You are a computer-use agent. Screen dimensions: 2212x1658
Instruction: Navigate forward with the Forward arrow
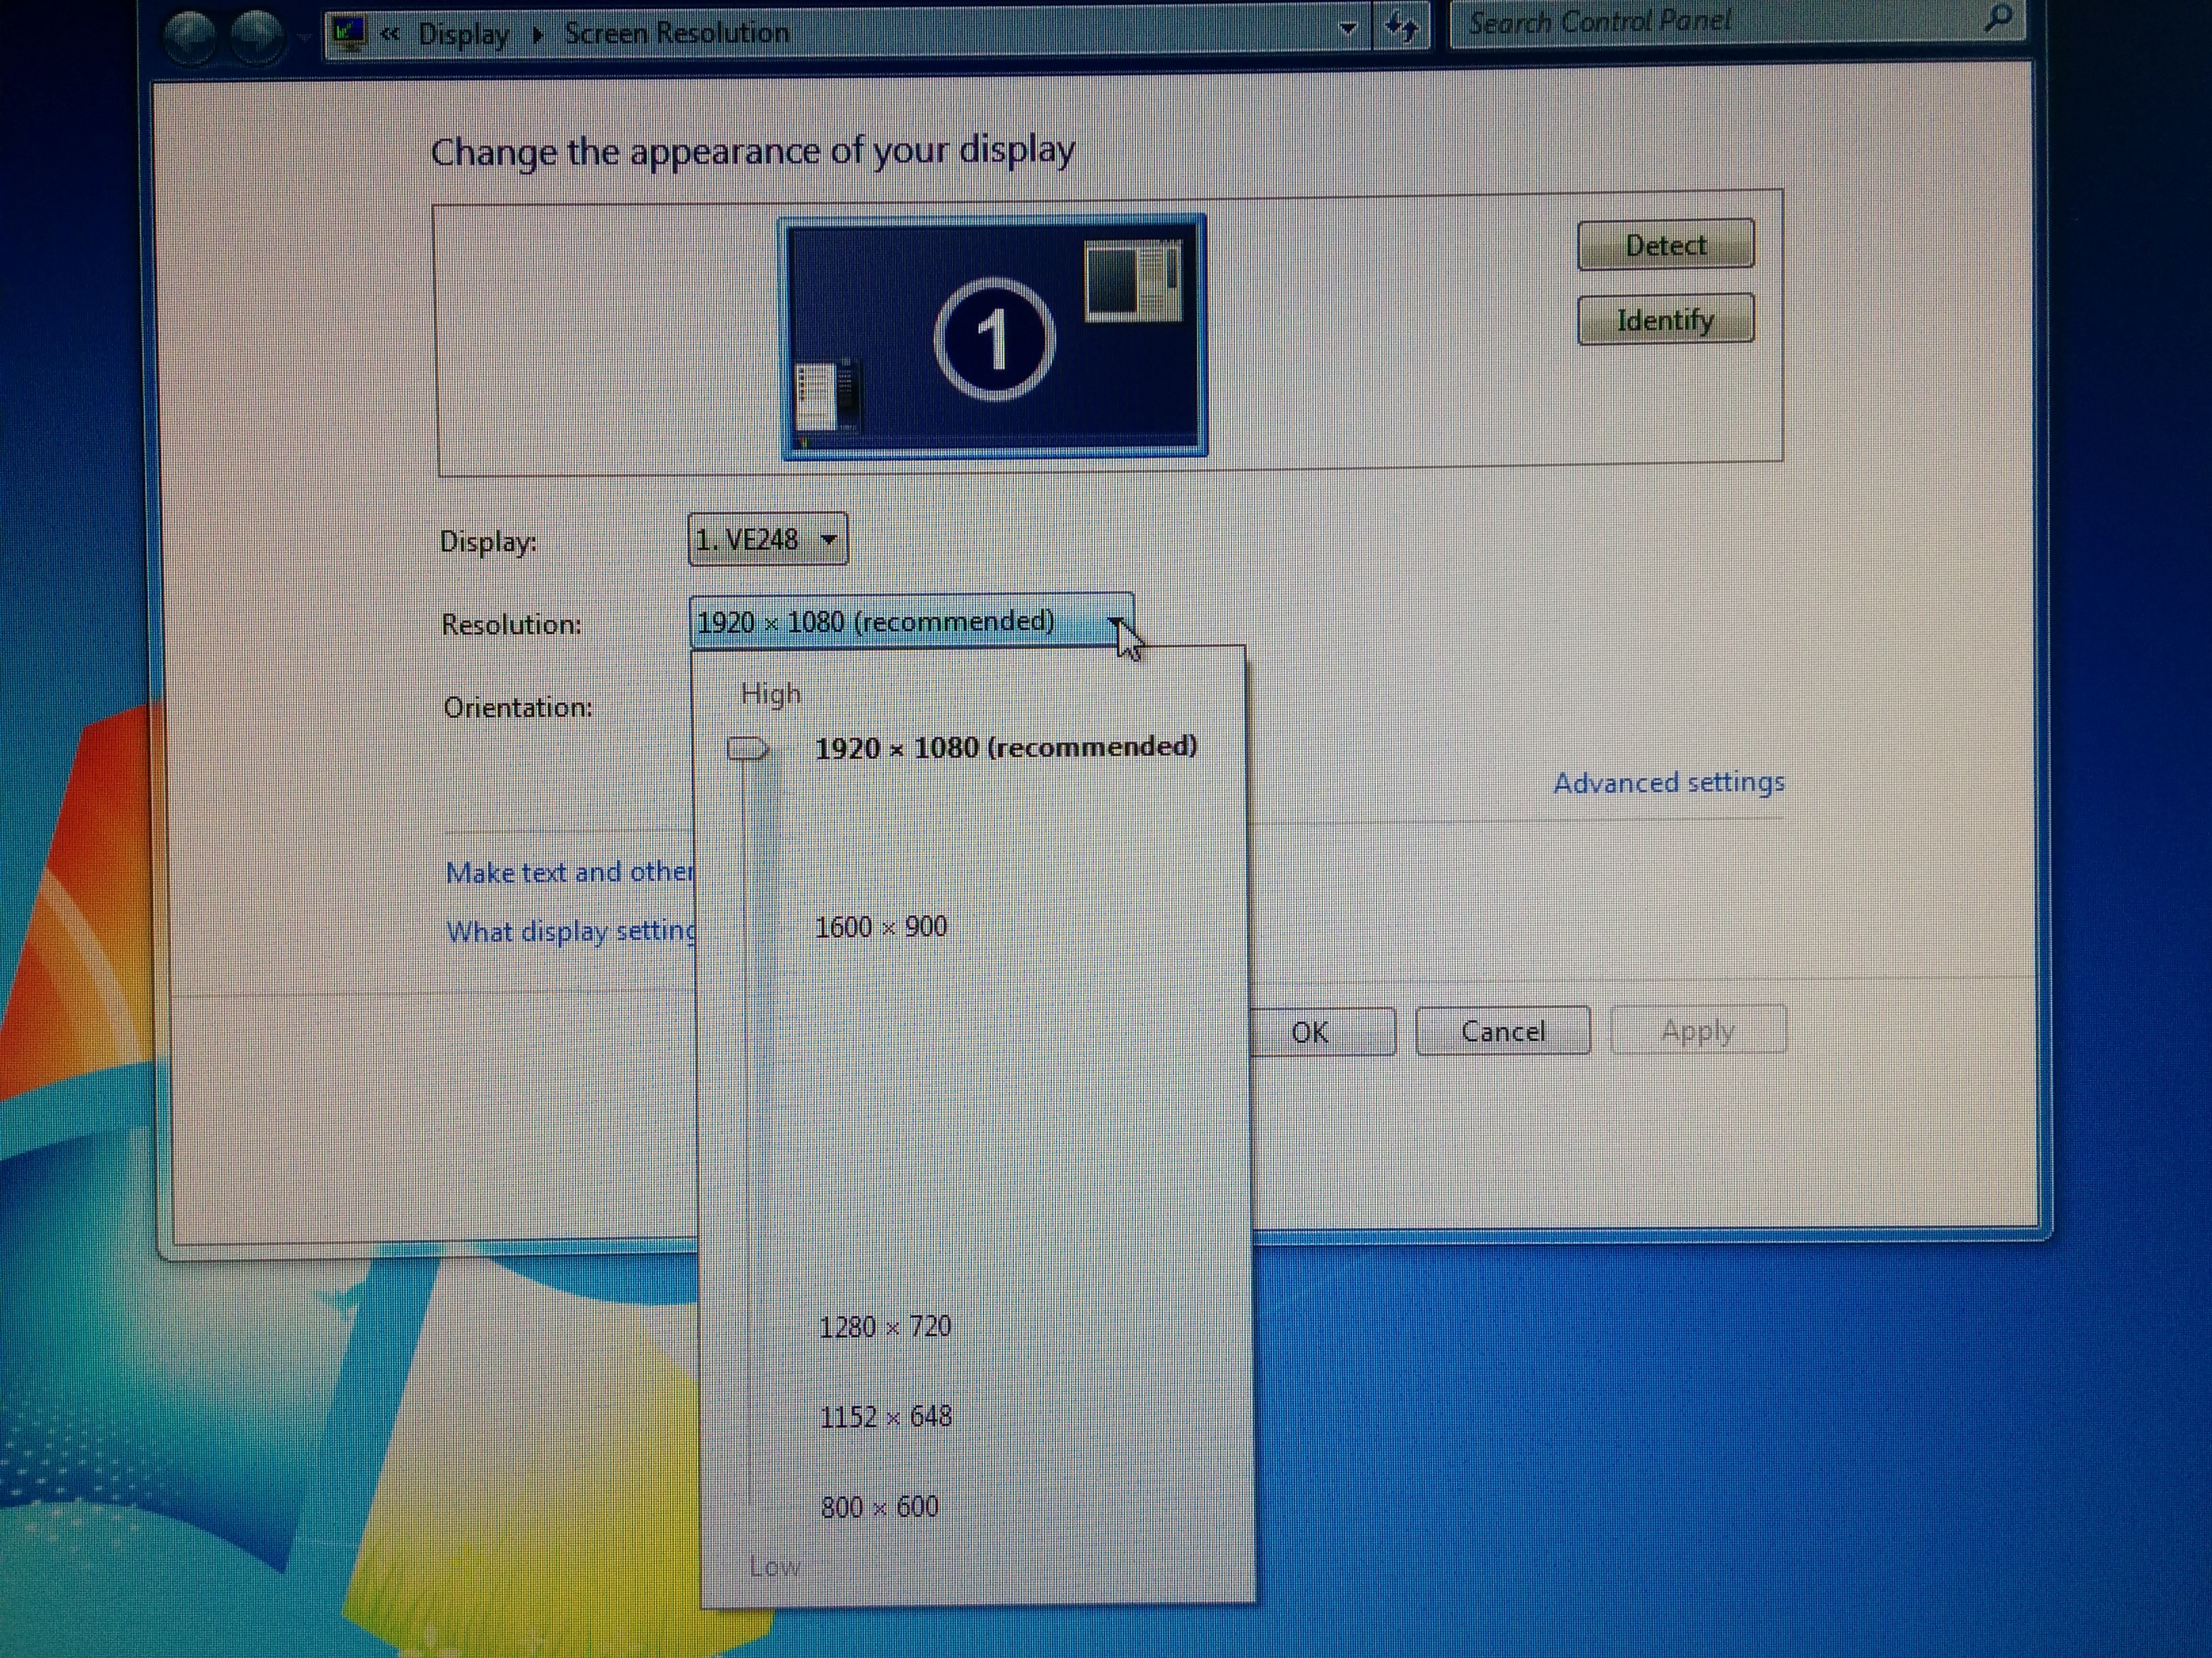256,37
